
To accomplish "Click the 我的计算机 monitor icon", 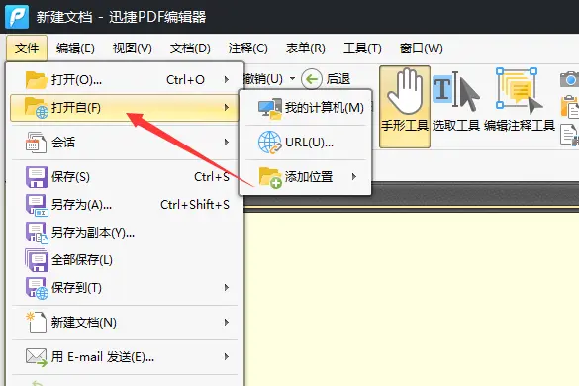I will point(269,109).
